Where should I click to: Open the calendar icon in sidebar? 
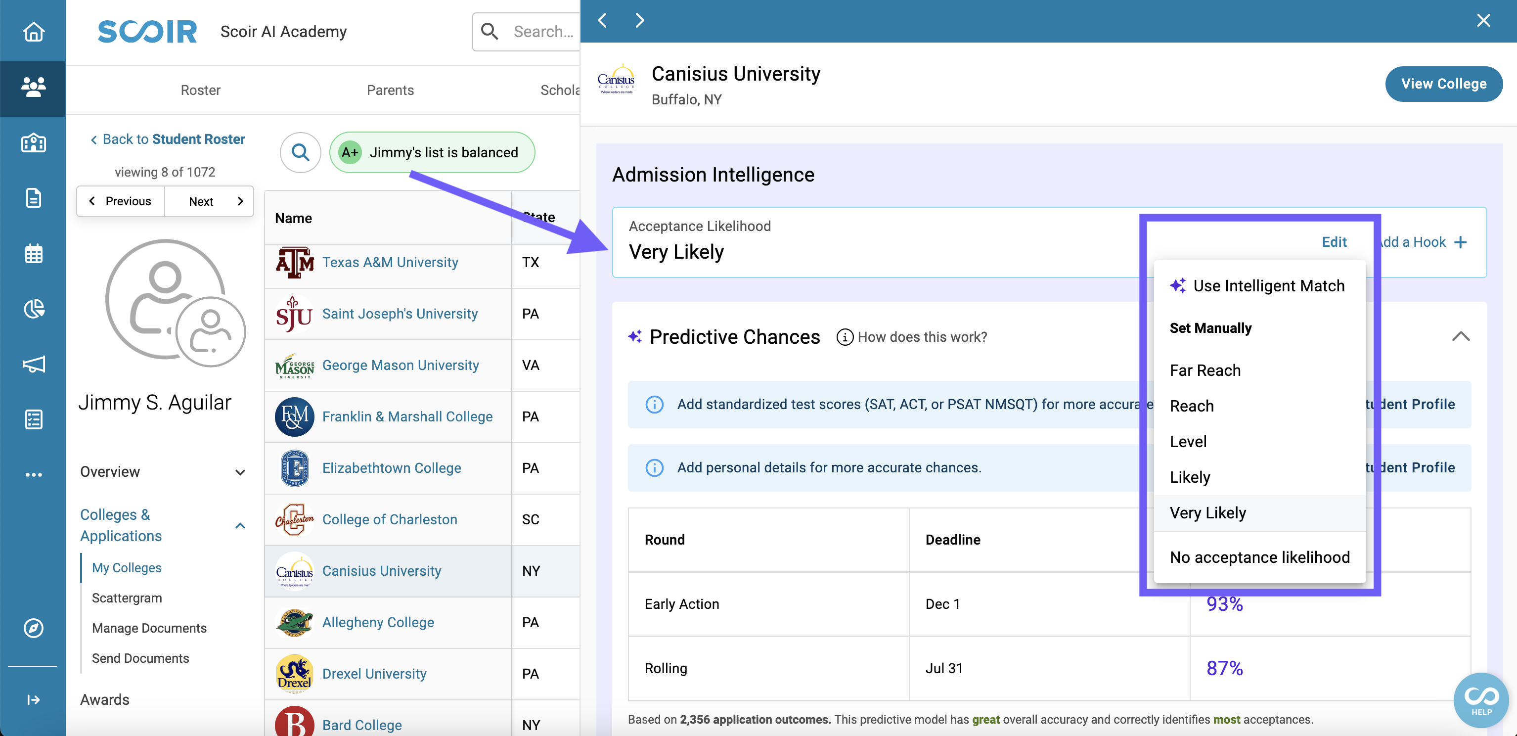click(x=33, y=253)
